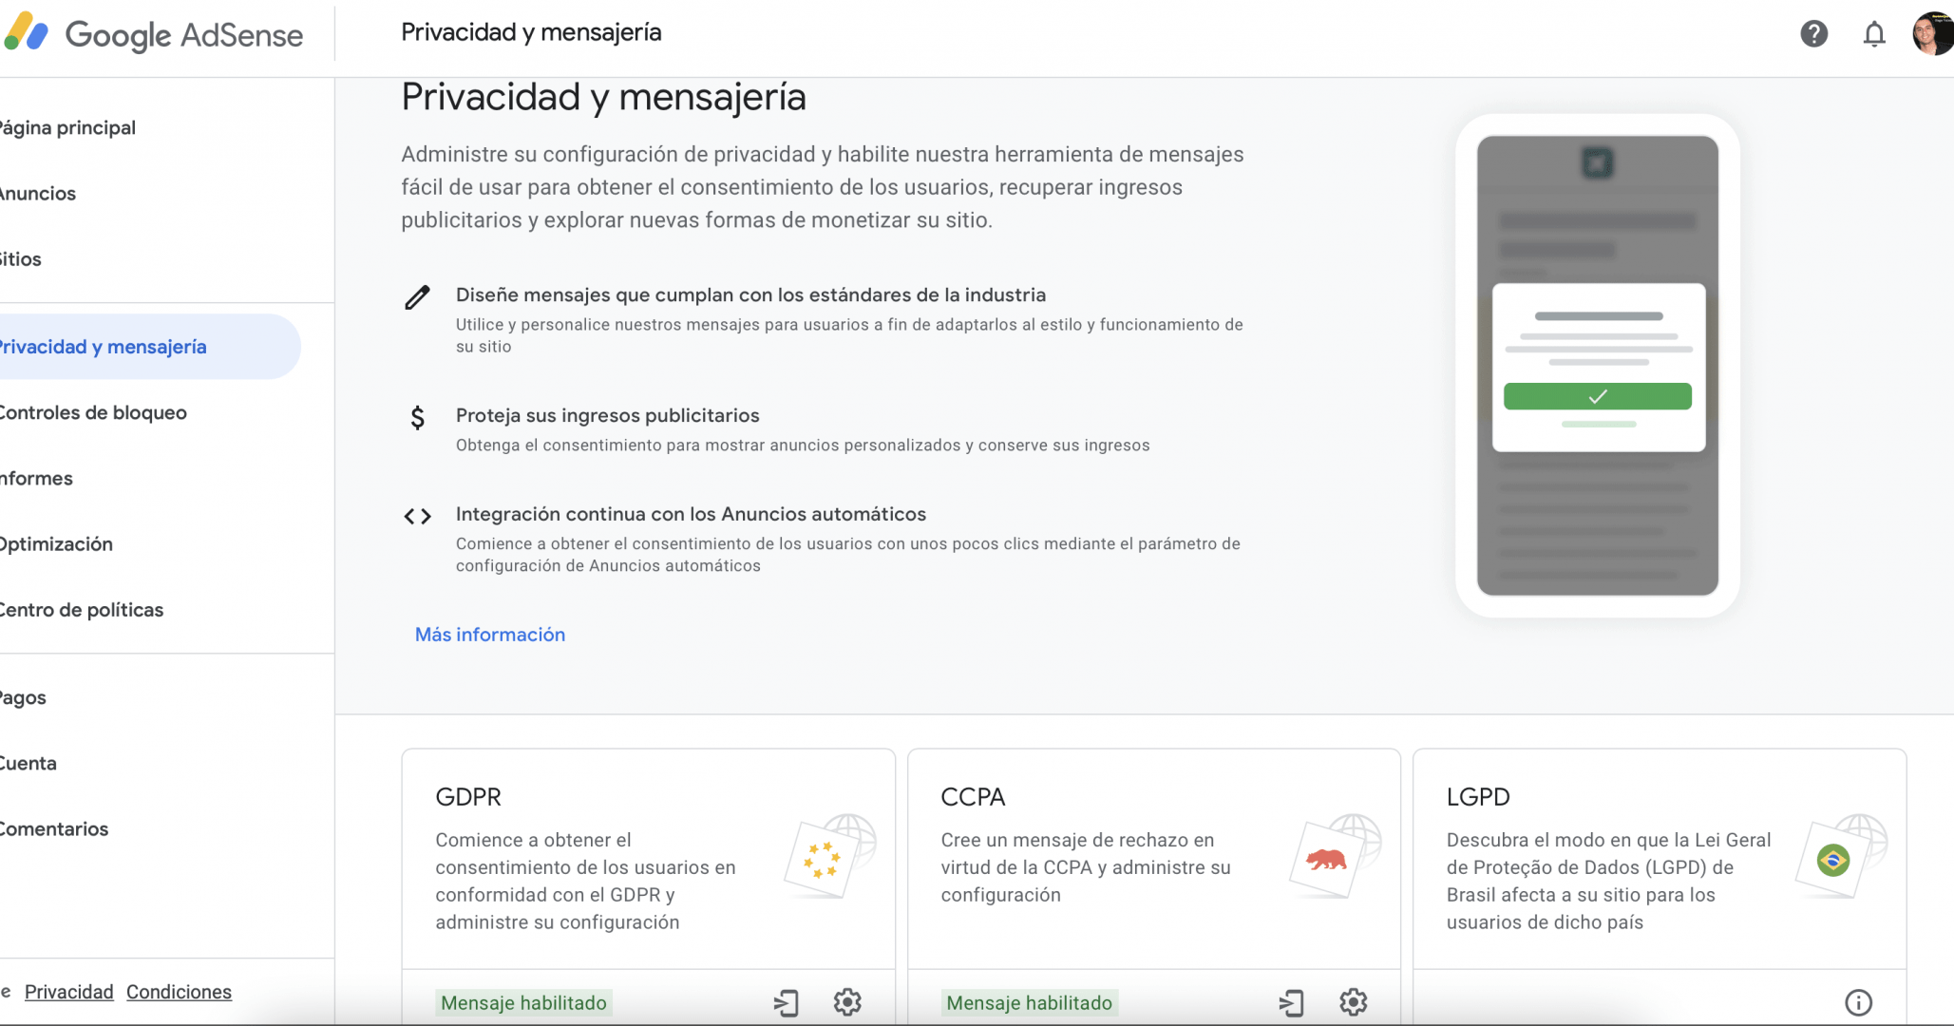Select Privacidad y mensajería sidebar item
1954x1026 pixels.
[x=150, y=347]
